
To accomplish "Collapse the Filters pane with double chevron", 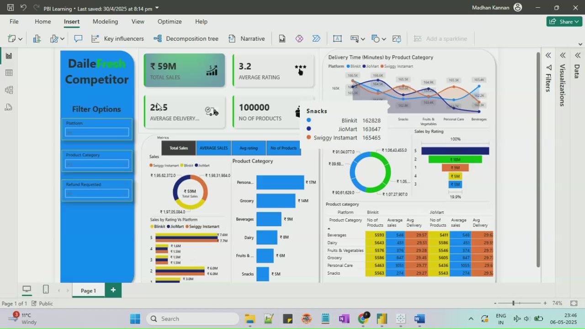I will pyautogui.click(x=548, y=55).
